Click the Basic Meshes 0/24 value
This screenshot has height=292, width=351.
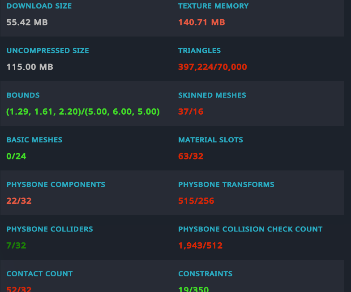[x=16, y=156]
